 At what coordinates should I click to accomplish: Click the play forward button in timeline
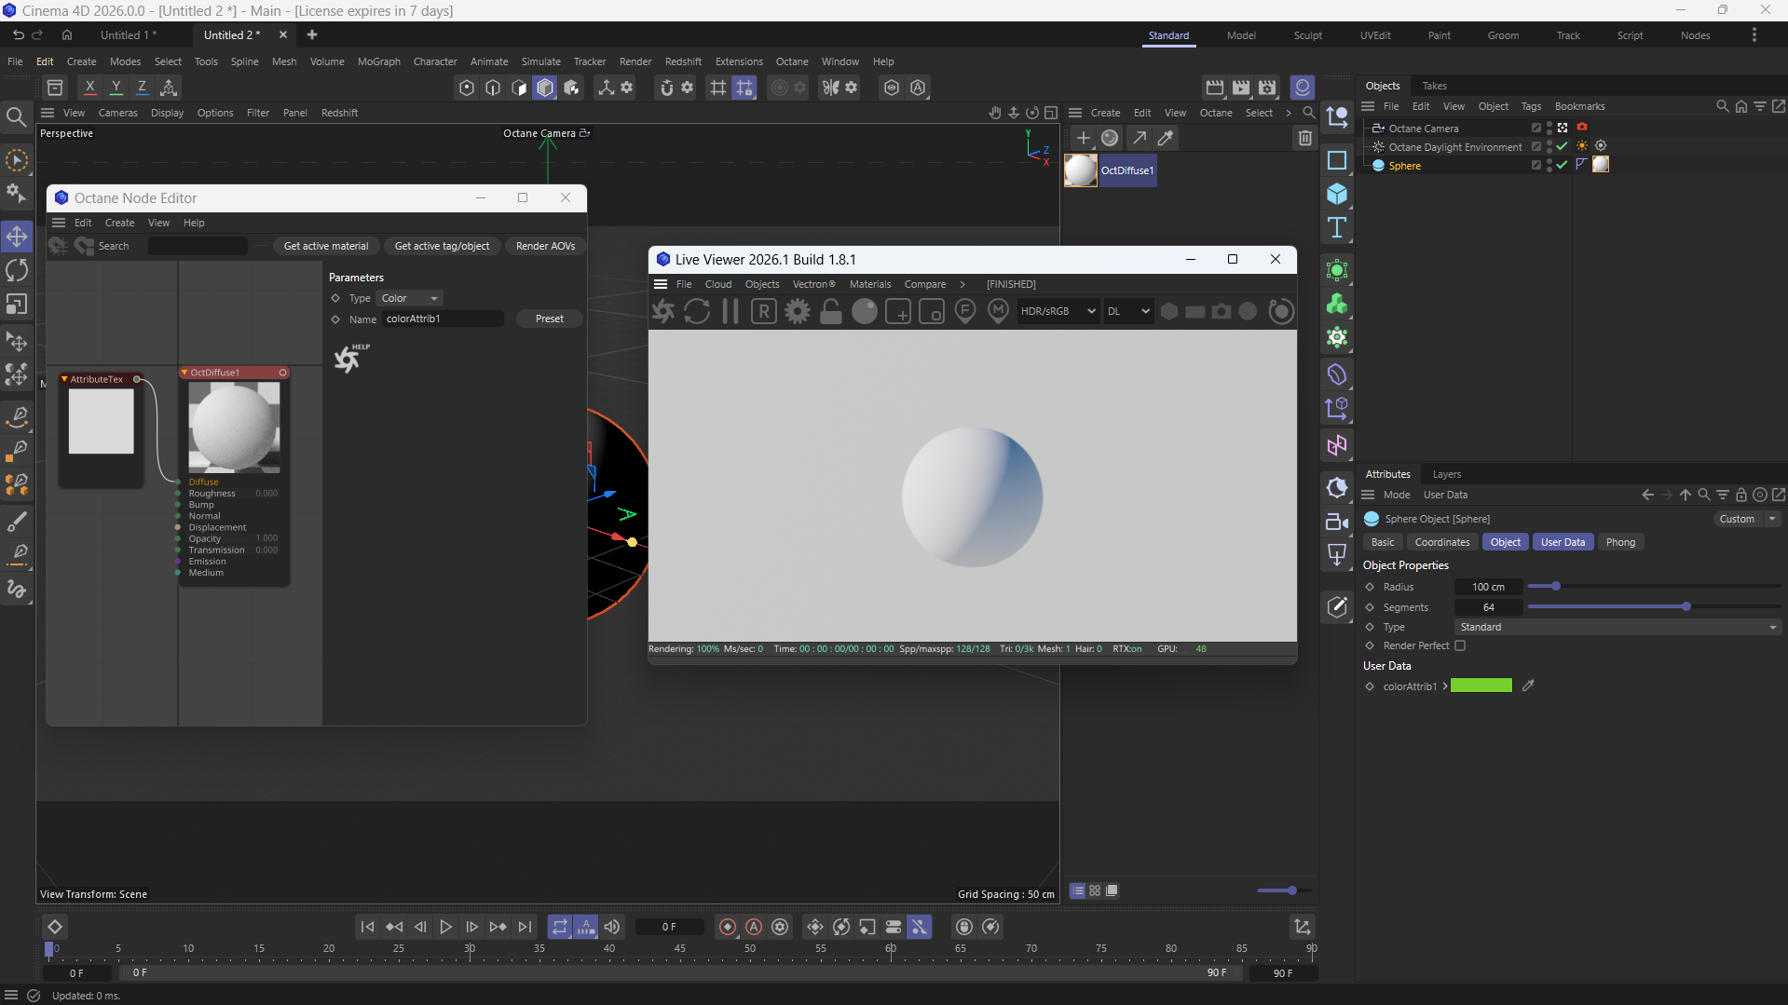pyautogui.click(x=445, y=927)
